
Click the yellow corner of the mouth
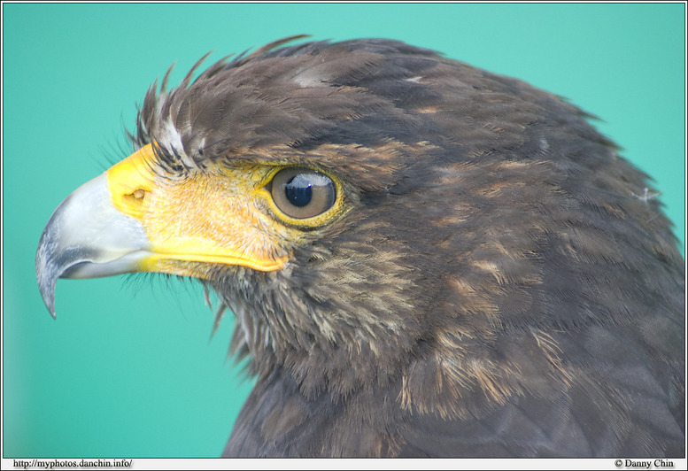coord(268,261)
